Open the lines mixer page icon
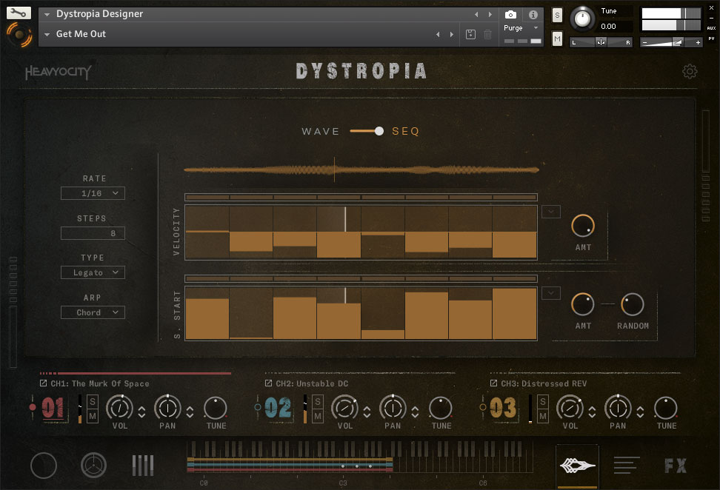720x490 pixels. pos(627,465)
